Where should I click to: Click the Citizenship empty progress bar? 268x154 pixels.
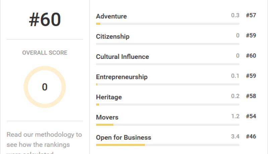pos(168,44)
